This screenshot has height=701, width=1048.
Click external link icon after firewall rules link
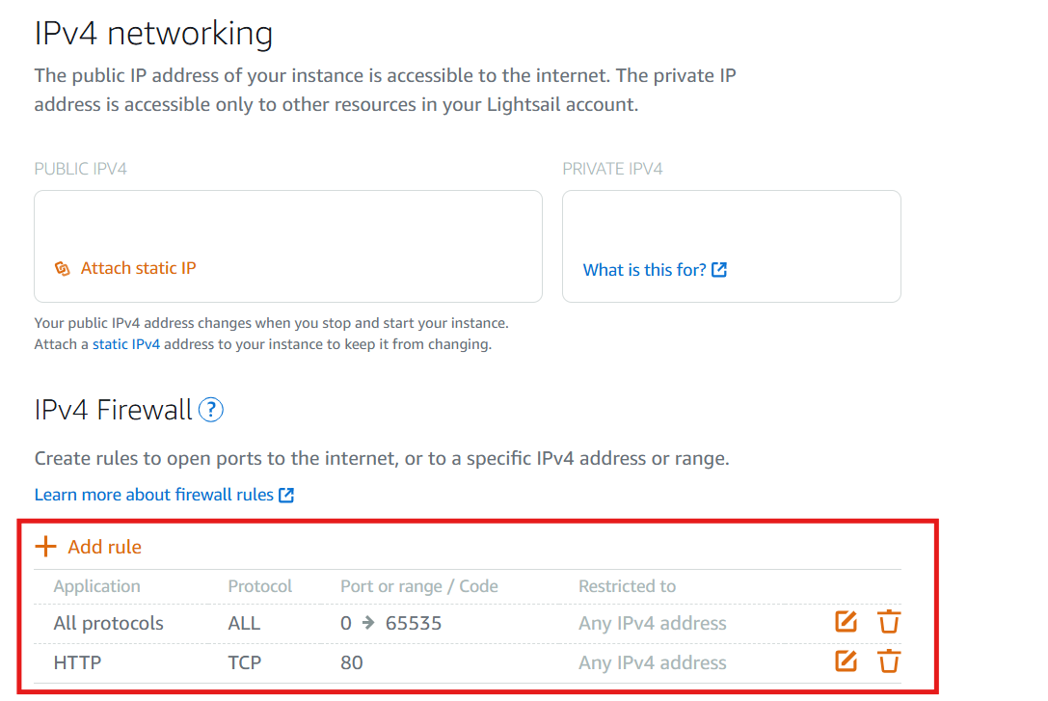[286, 495]
